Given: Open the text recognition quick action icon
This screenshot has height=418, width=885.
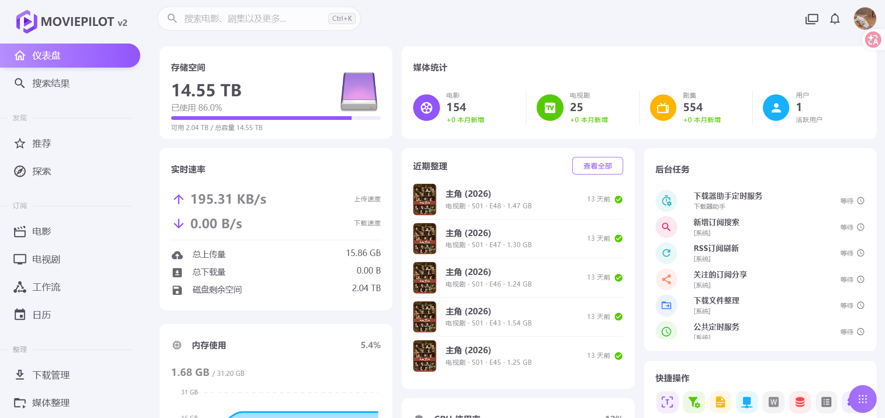Looking at the screenshot, I should (x=667, y=402).
